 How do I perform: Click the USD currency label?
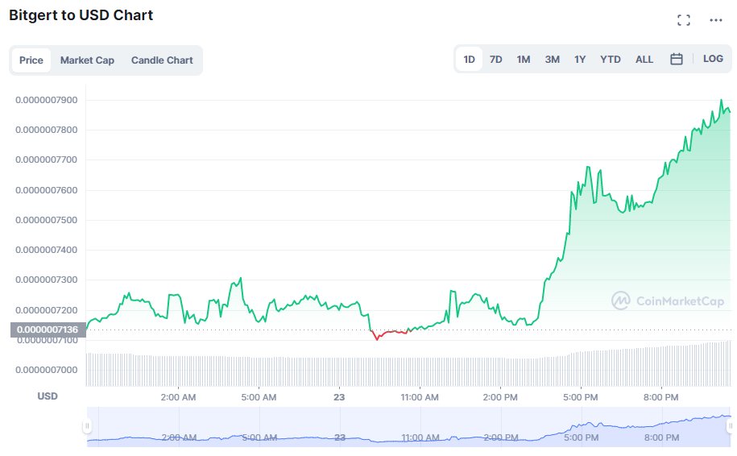[48, 396]
